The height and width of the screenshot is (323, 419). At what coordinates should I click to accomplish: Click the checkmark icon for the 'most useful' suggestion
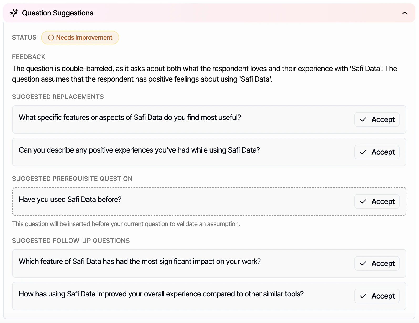pos(363,119)
